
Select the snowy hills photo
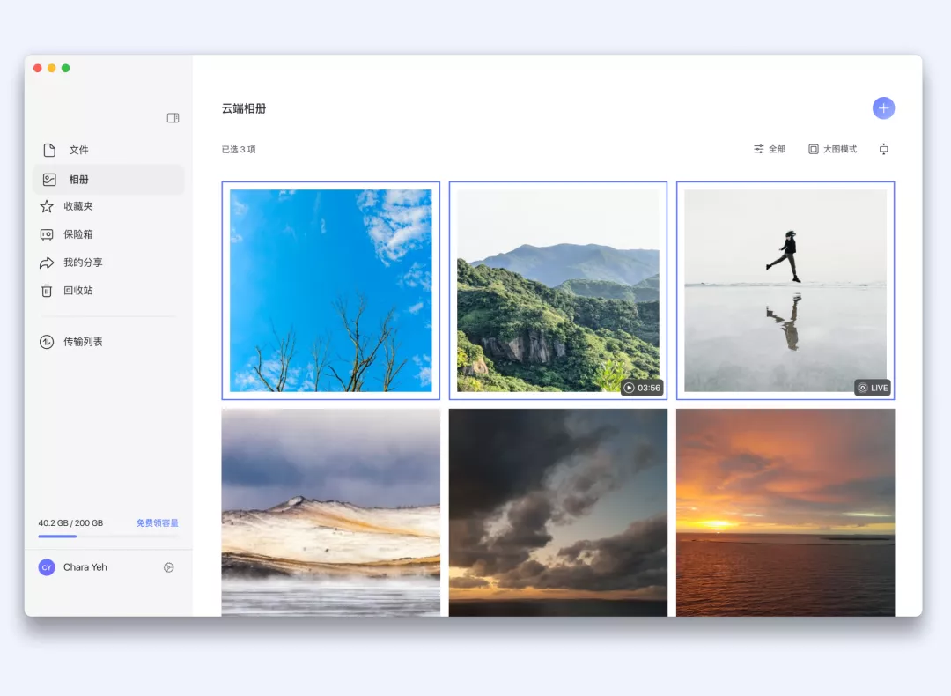pos(330,513)
